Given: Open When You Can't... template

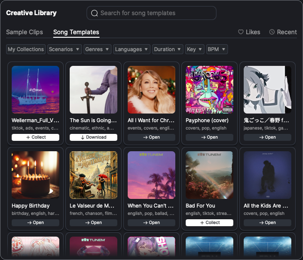Looking at the screenshot, I should (151, 223).
